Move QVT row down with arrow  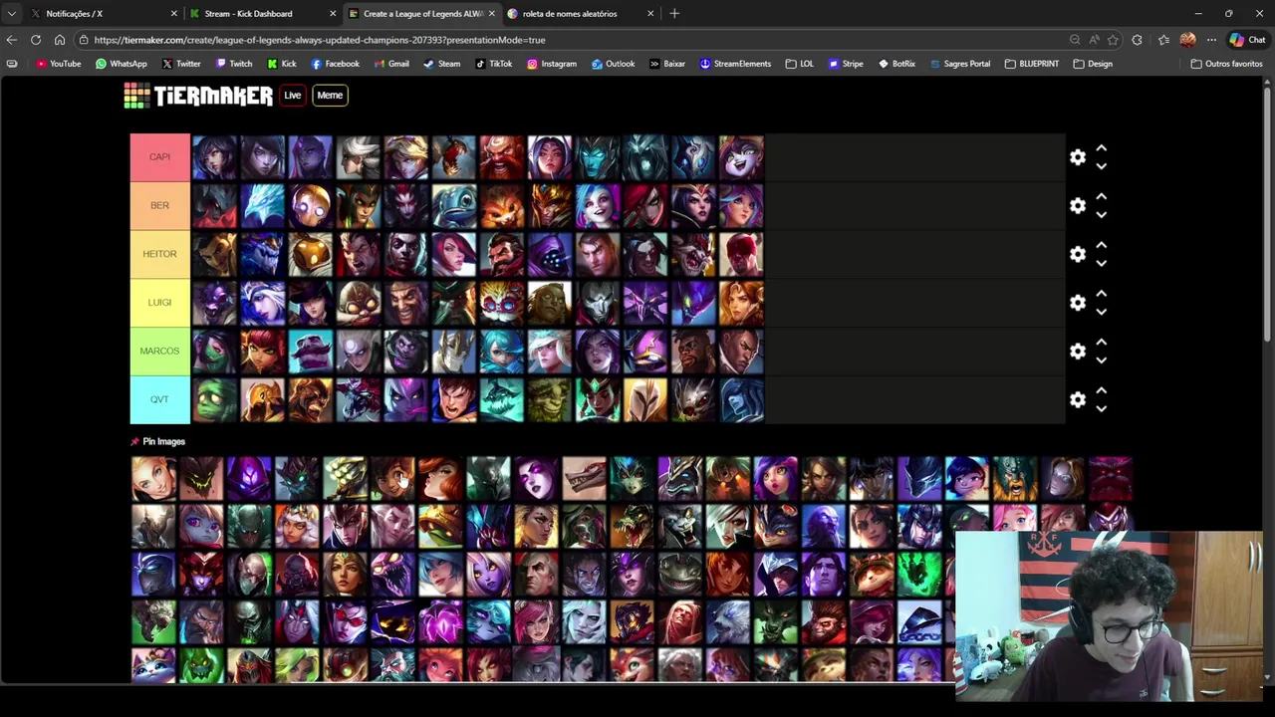pos(1102,409)
